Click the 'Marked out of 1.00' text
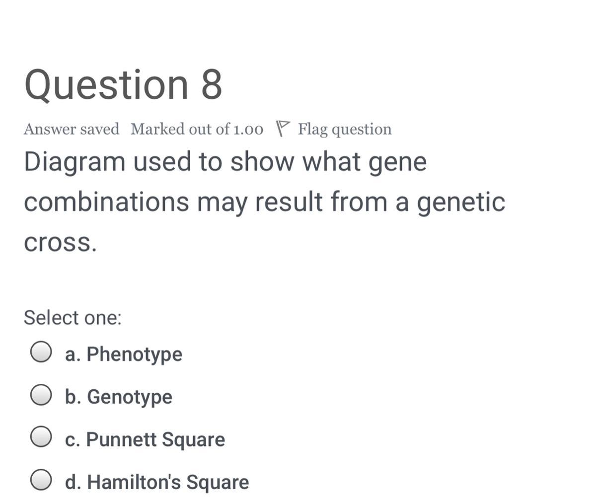 [197, 129]
